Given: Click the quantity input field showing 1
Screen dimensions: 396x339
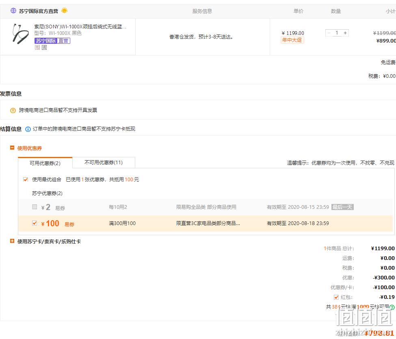Looking at the screenshot, I should coord(337,33).
